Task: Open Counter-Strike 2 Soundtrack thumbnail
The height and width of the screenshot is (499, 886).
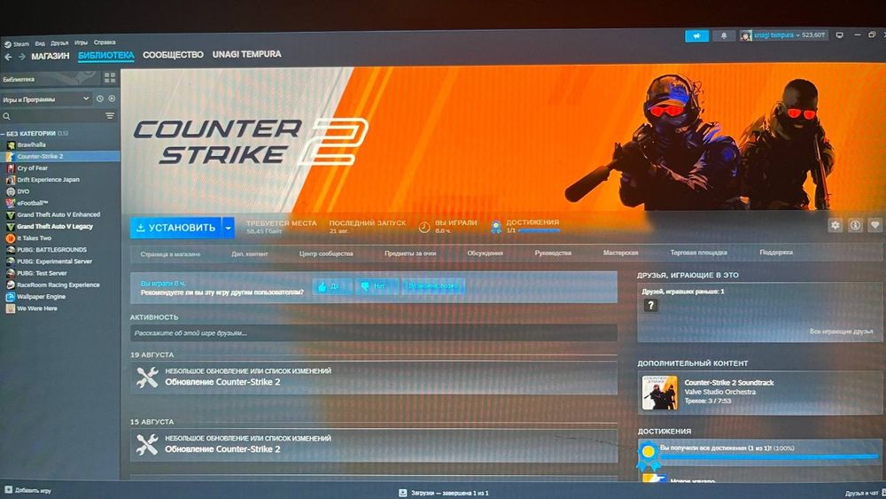Action: pos(659,393)
